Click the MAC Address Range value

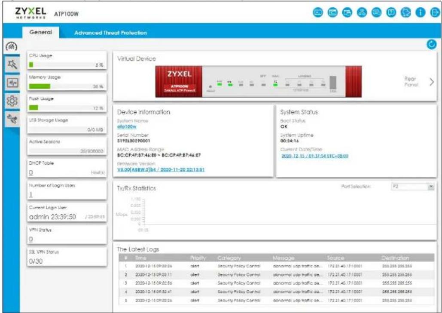159,155
